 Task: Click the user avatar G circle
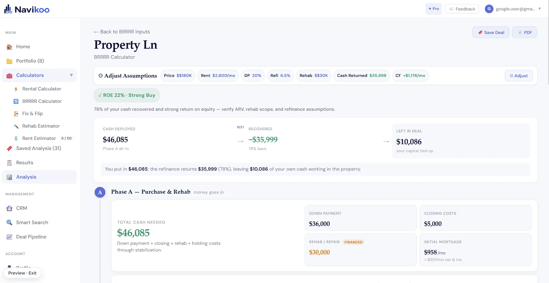coord(489,9)
